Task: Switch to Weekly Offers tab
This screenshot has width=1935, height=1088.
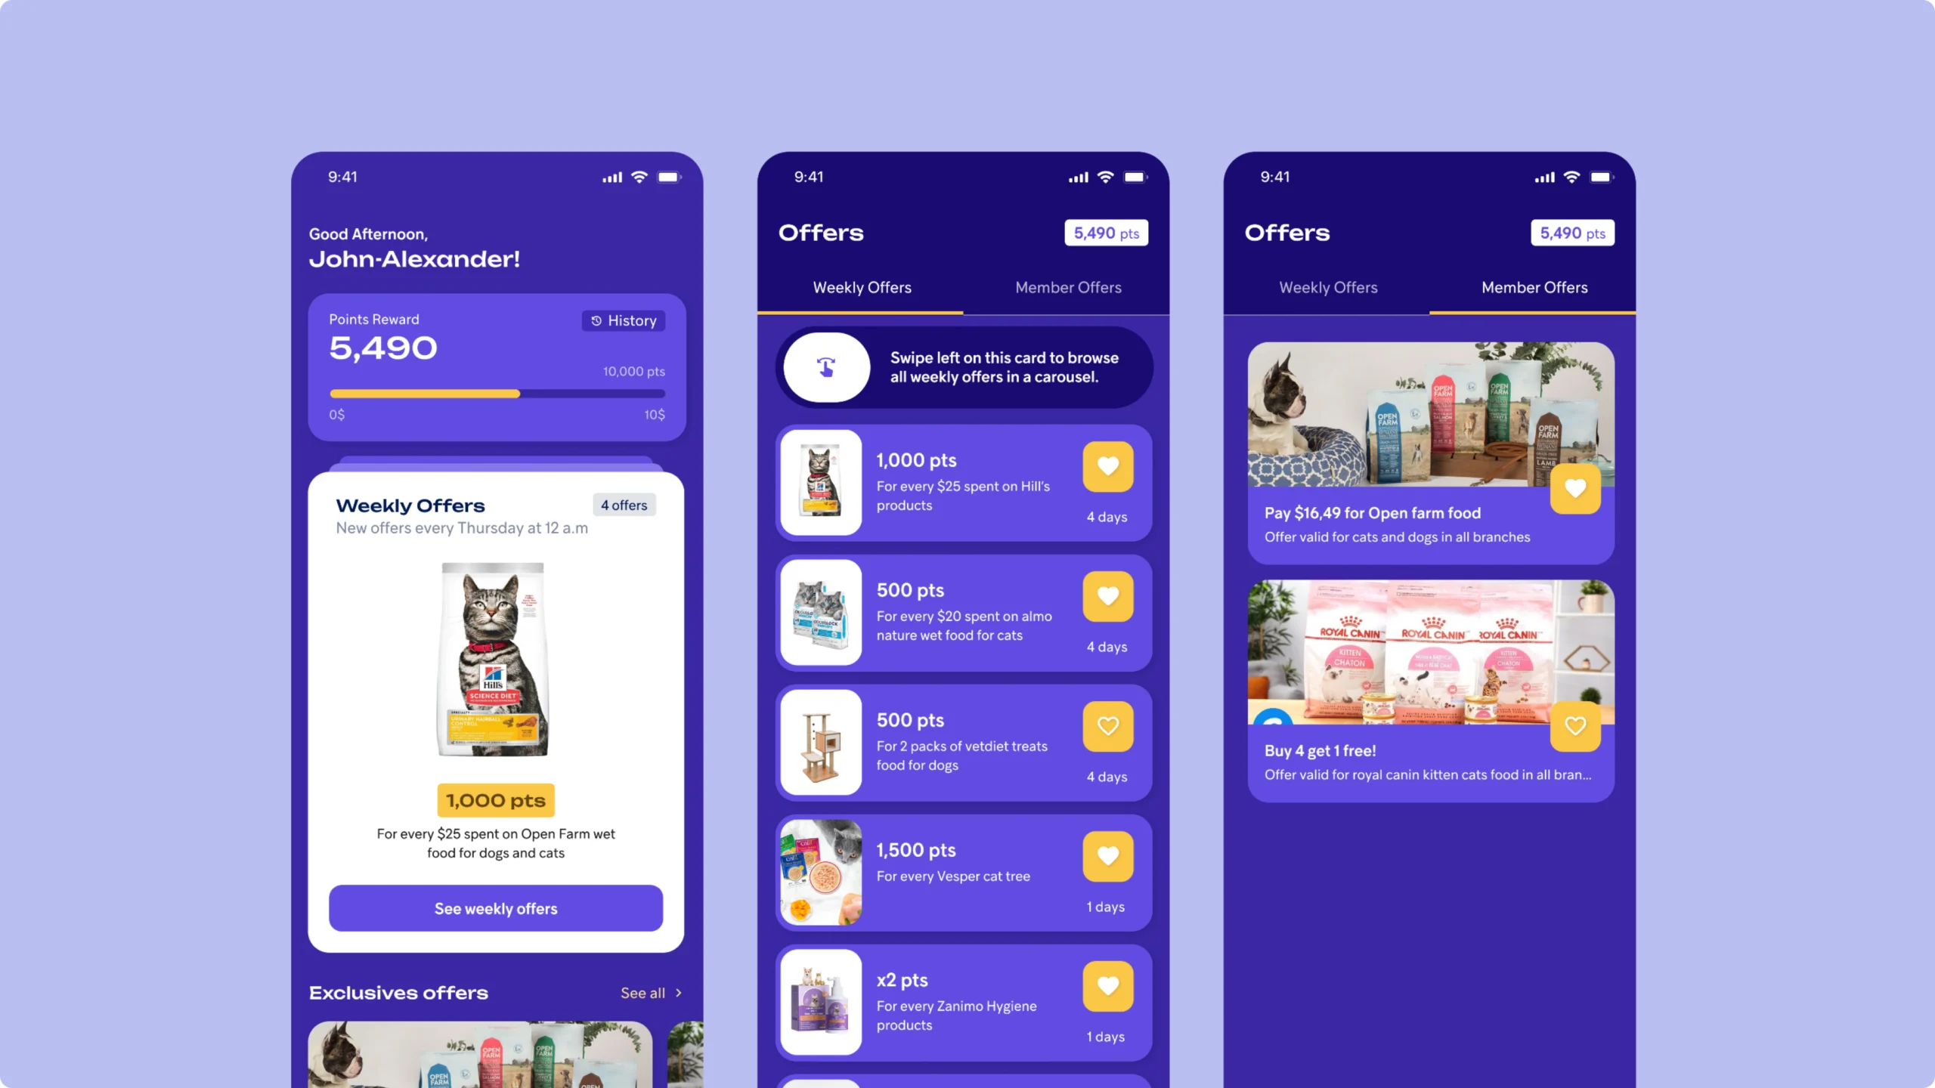Action: (x=1327, y=287)
